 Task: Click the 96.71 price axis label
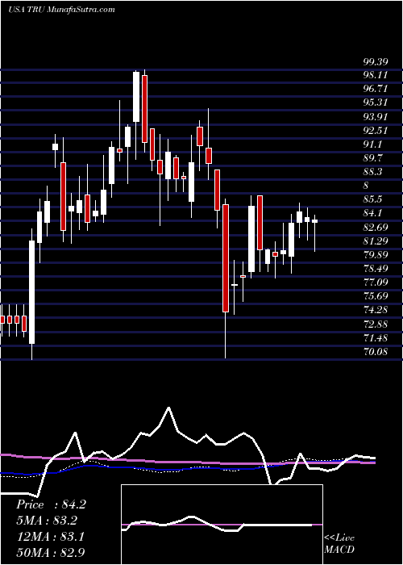click(376, 89)
